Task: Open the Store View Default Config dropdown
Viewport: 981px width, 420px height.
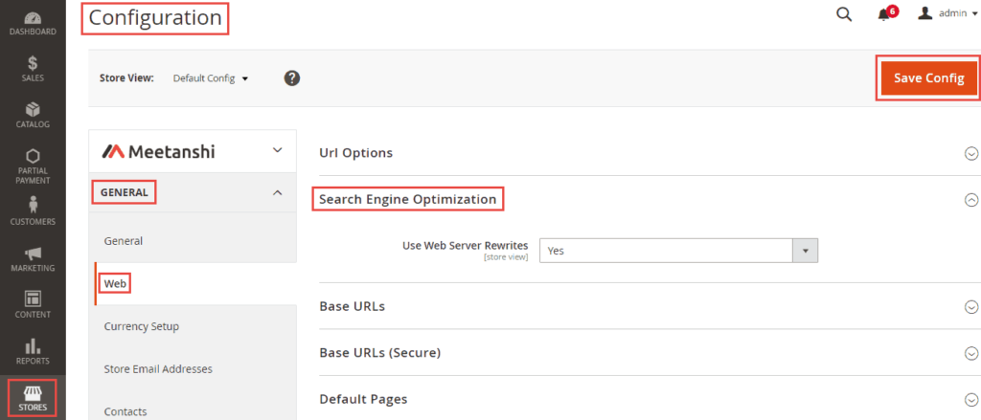Action: [211, 78]
